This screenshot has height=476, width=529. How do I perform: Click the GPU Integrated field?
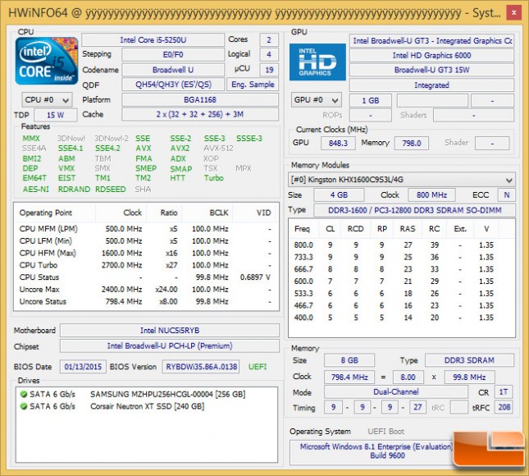[x=432, y=85]
